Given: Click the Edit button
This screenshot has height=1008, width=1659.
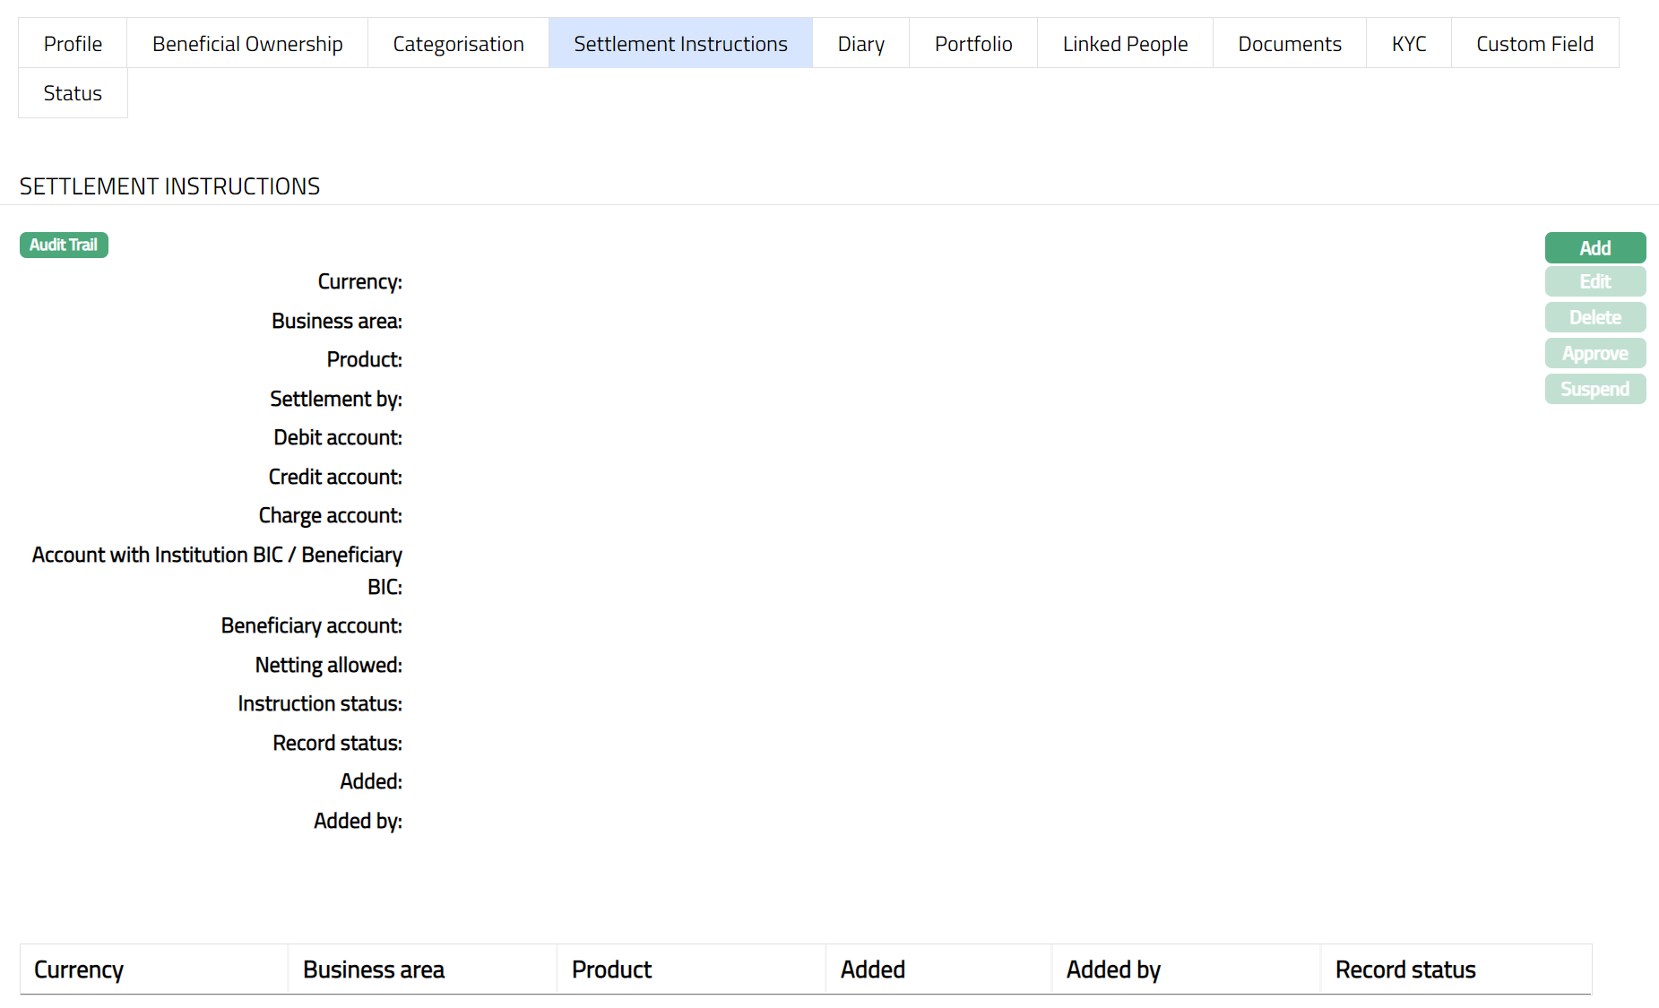Looking at the screenshot, I should 1594,282.
